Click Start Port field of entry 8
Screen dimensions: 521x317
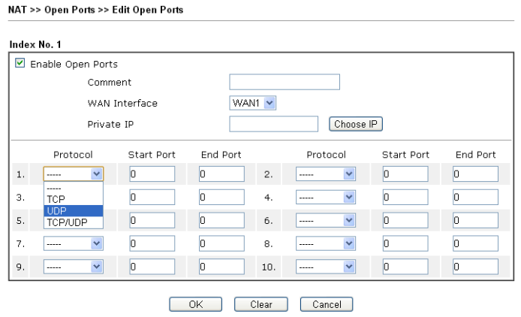point(405,243)
